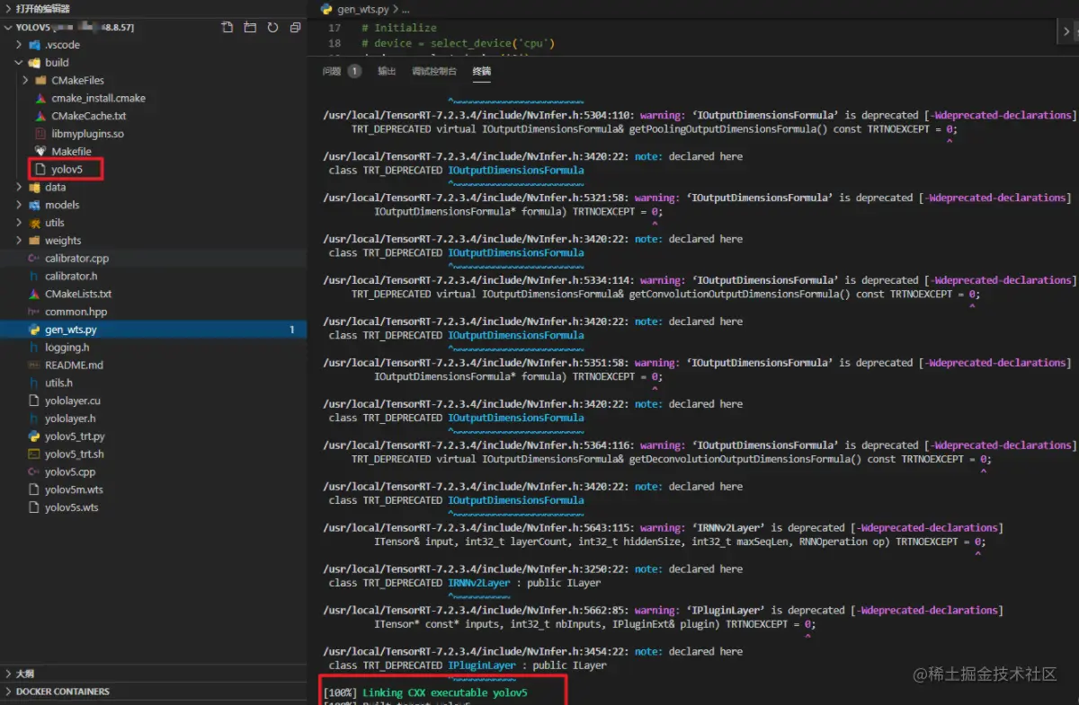Expand the CMakeFiles folder
This screenshot has width=1079, height=705.
[27, 80]
